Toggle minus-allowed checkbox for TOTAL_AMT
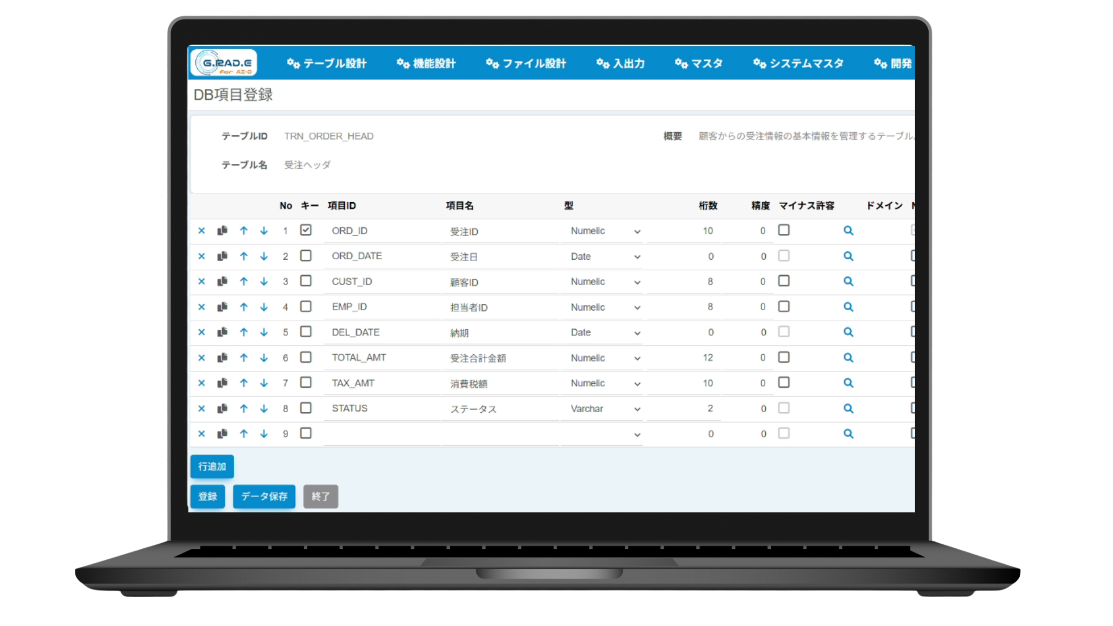Image resolution: width=1113 pixels, height=626 pixels. [x=784, y=357]
